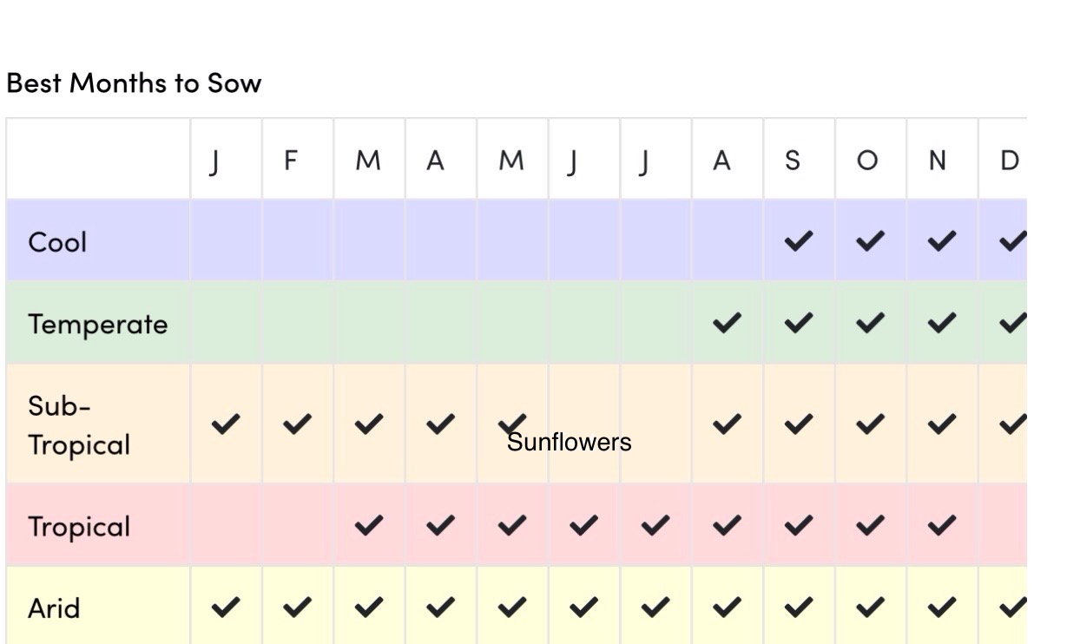Click the F (February) column header
The height and width of the screenshot is (644, 1080).
click(293, 161)
